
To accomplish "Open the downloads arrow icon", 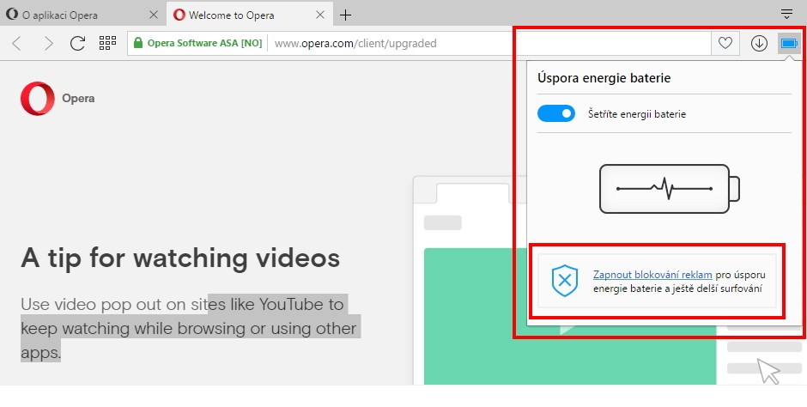I will pos(759,43).
